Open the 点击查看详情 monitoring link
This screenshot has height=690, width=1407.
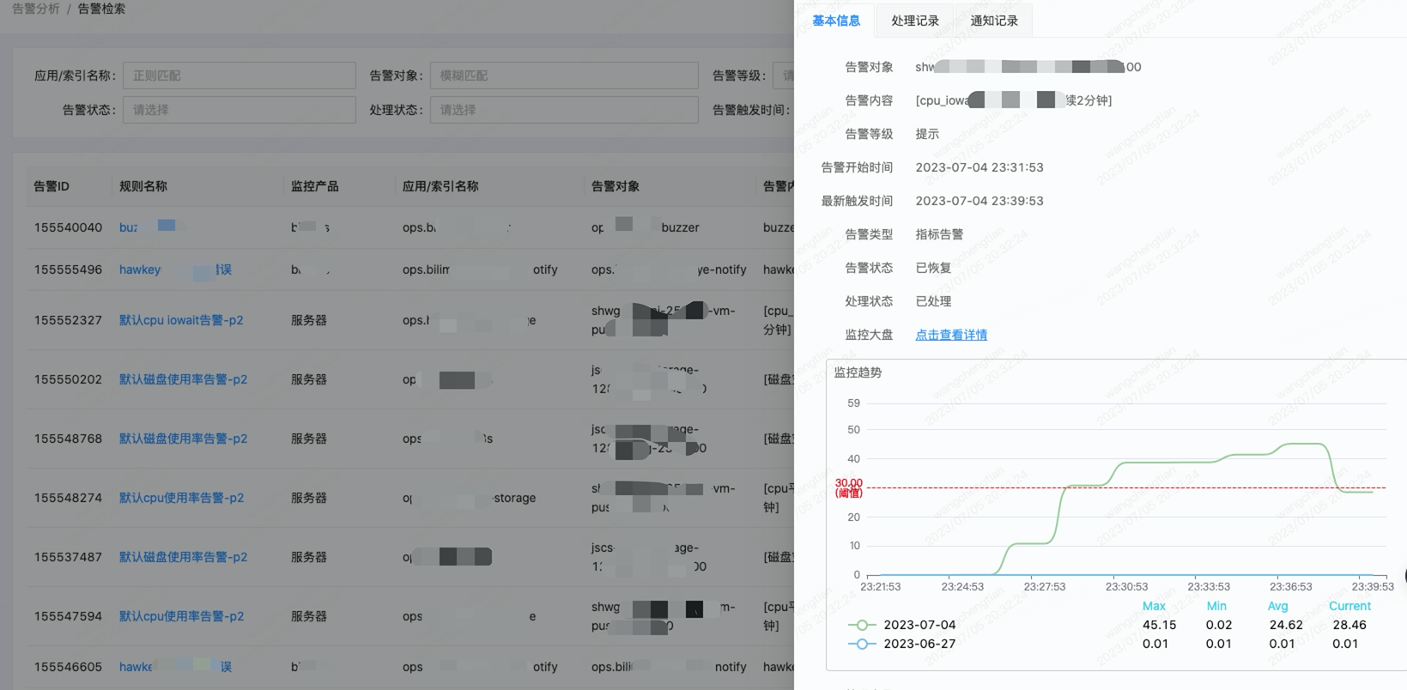coord(951,335)
